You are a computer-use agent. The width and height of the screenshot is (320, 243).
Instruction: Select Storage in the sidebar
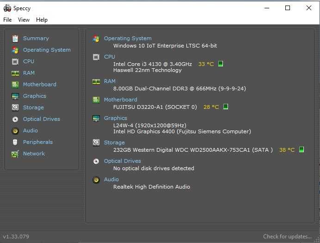(33, 107)
